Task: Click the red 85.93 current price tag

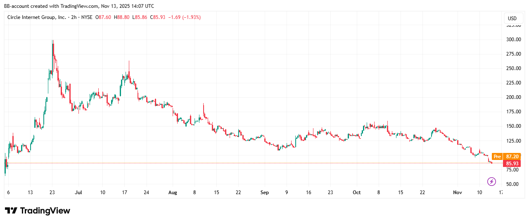Action: click(x=512, y=164)
